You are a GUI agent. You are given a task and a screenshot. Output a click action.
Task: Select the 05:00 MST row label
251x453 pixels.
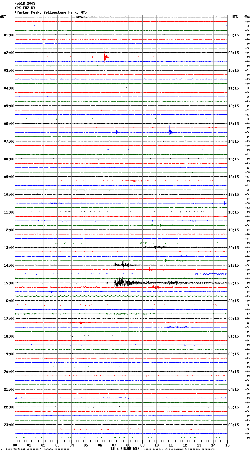tap(9, 106)
